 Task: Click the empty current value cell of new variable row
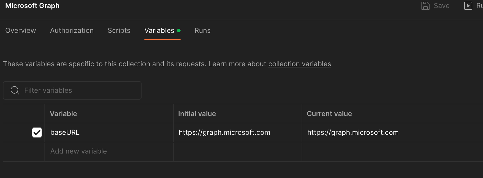pyautogui.click(x=393, y=152)
